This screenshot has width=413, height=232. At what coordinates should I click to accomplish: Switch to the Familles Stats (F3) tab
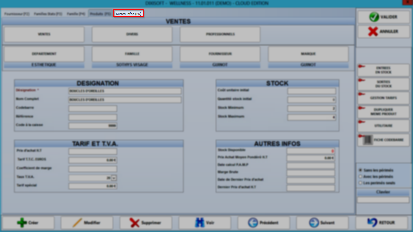48,14
